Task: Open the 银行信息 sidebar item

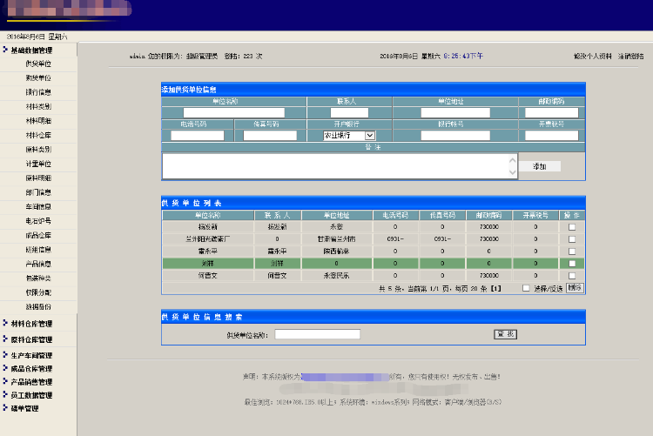Action: 38,92
